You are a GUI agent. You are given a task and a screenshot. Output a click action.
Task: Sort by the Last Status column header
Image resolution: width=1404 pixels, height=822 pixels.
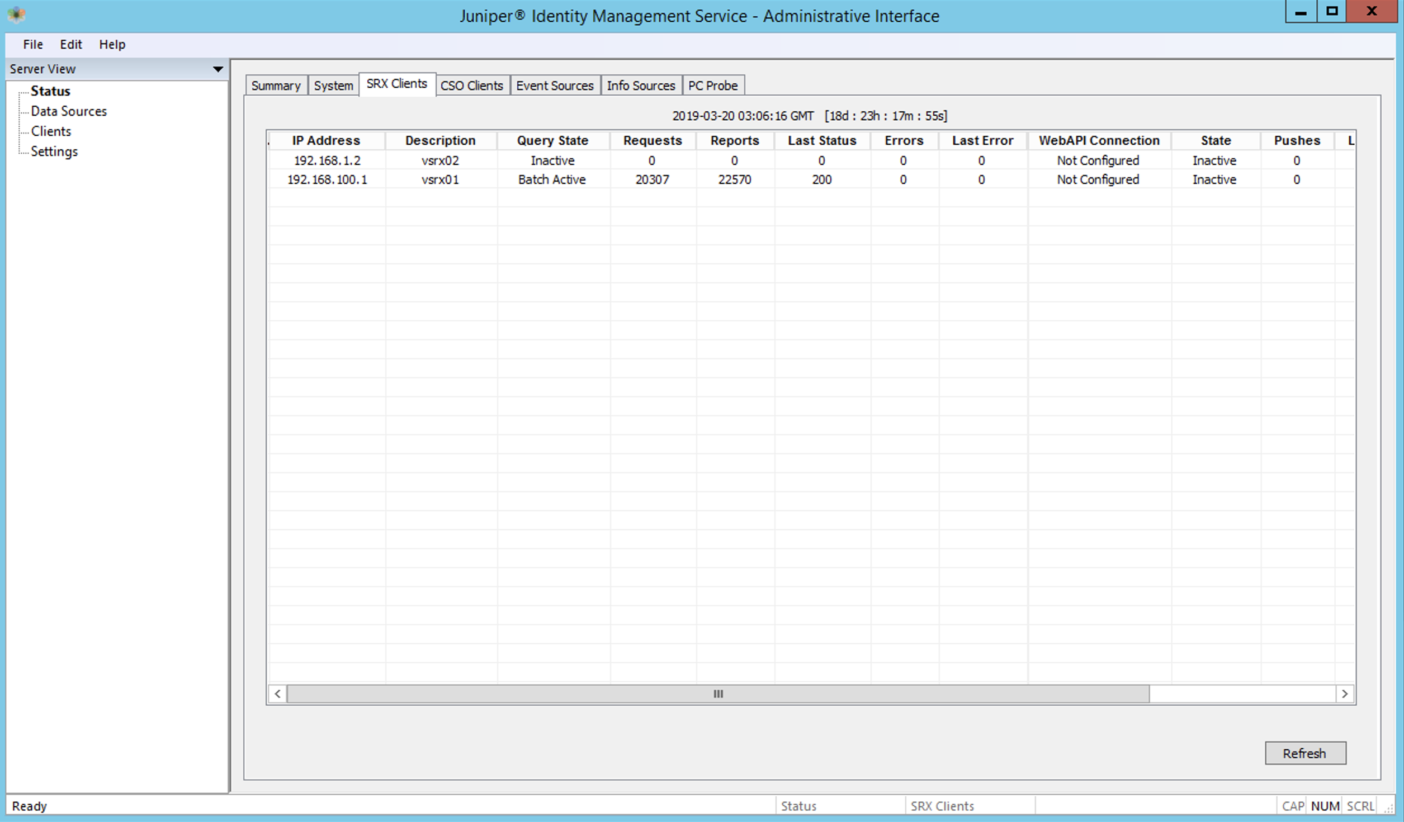[822, 141]
